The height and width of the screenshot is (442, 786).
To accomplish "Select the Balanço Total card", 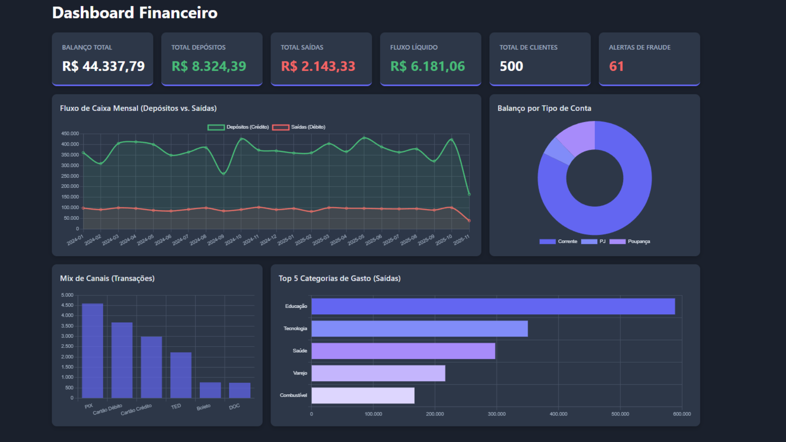I will point(102,59).
